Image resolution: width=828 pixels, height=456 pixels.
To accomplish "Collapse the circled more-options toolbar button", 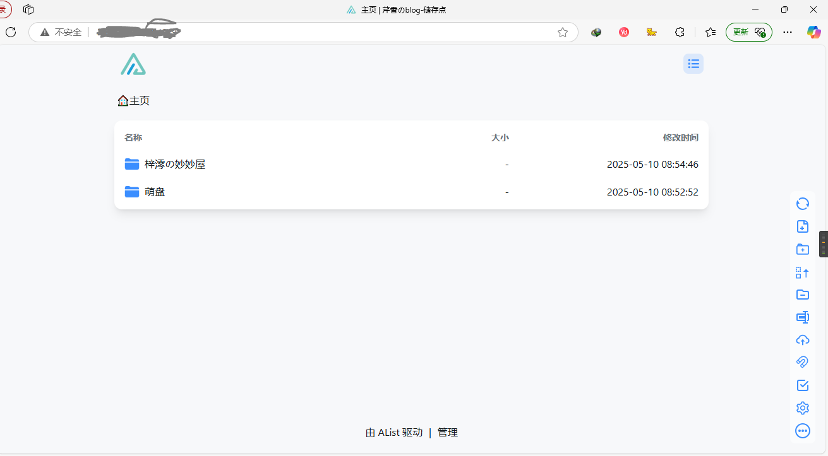I will pos(802,431).
